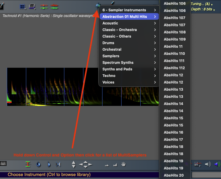Click the Choose Instrument status bar text
Screen dimensions: 221x179
tap(49, 175)
